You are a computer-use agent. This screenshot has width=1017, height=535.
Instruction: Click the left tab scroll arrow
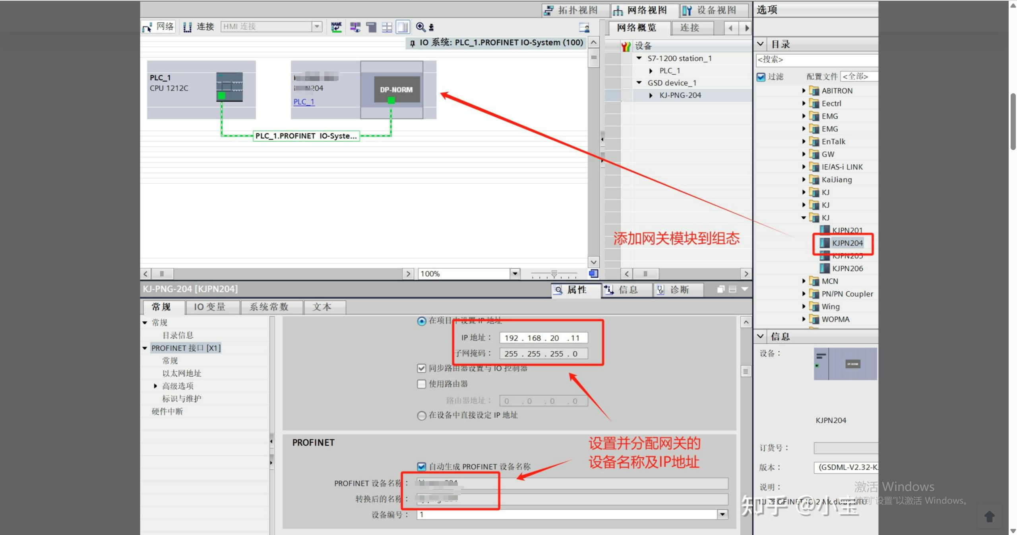point(730,28)
